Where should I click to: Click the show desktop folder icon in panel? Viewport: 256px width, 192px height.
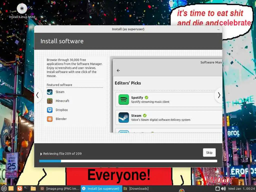tap(11, 188)
